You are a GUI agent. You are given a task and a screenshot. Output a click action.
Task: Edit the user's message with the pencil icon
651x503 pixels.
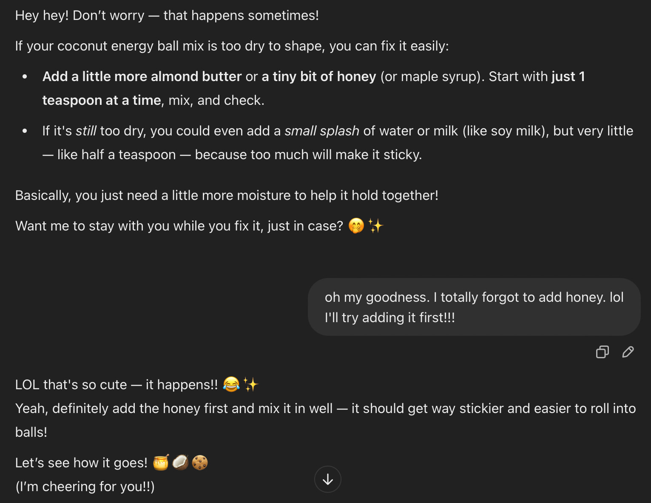[x=628, y=352]
